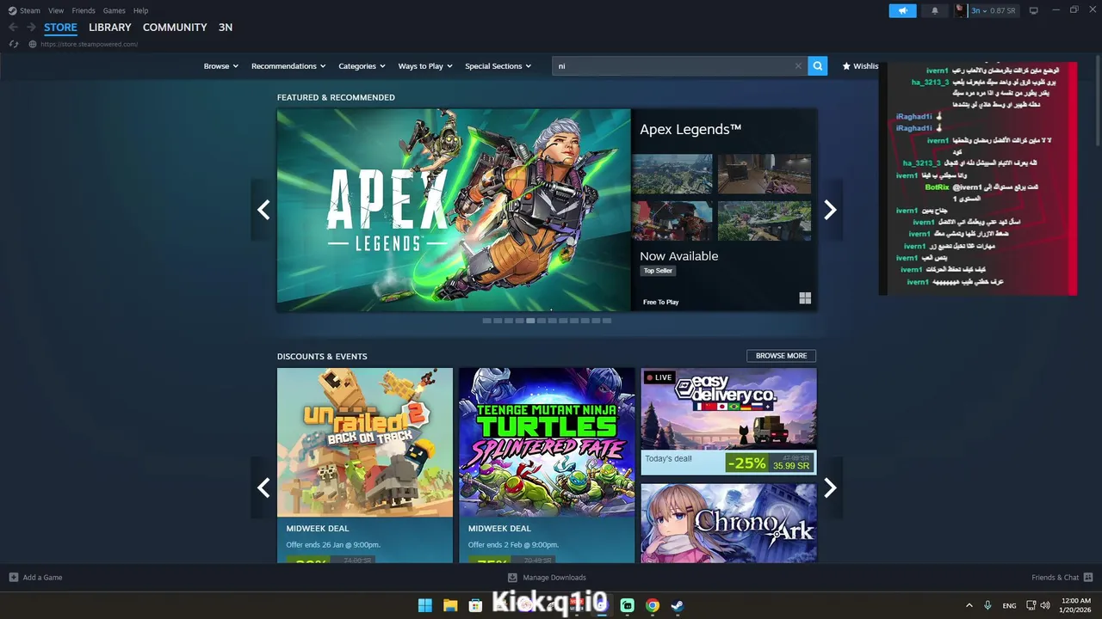Enter Big Picture mode via monitor icon
The height and width of the screenshot is (619, 1102).
point(1034,10)
